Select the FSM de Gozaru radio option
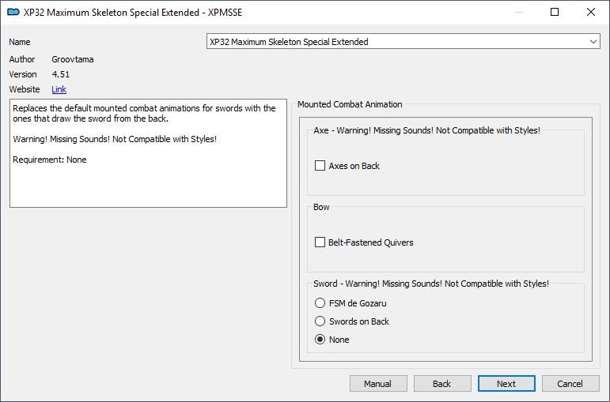Screen dimensions: 610x402 (320, 303)
